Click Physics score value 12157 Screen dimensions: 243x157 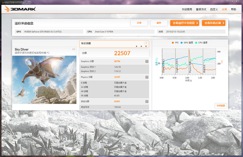[117, 77]
